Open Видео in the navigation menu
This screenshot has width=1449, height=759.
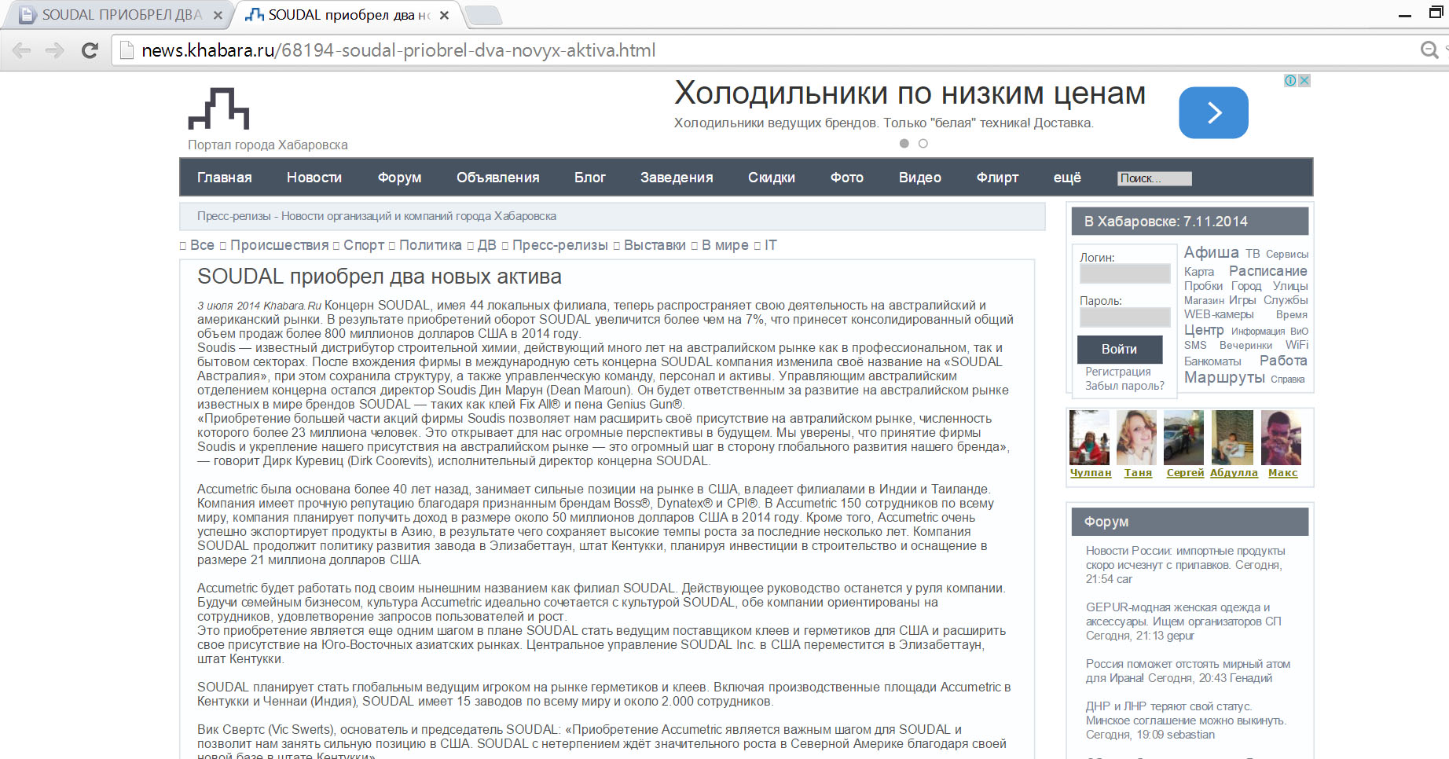[x=920, y=178]
